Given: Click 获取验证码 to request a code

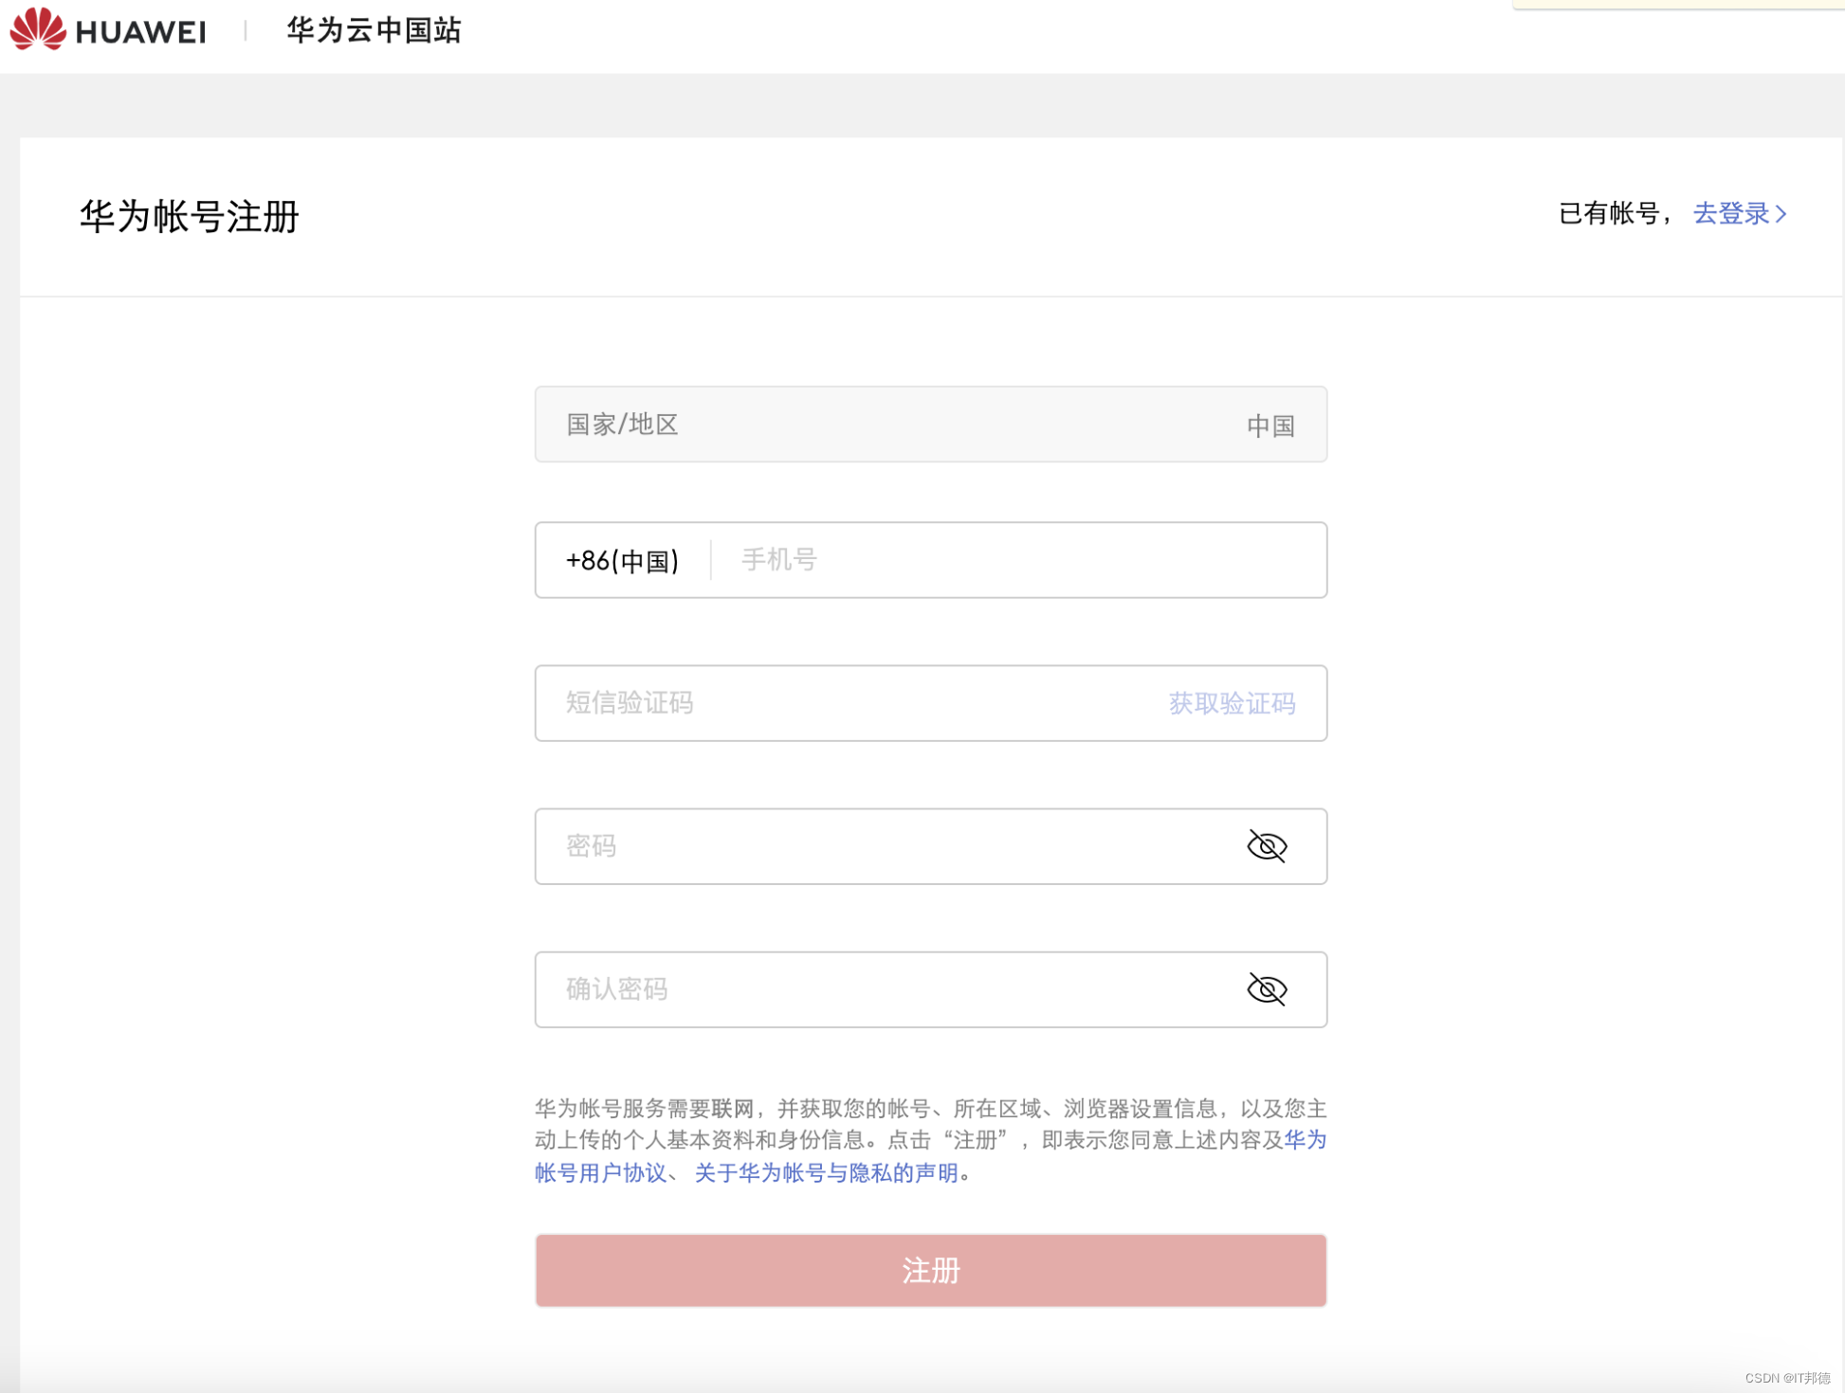Looking at the screenshot, I should 1232,703.
